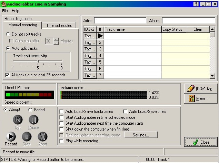Enable Start Audiograbber next time computer starts

point(61,123)
